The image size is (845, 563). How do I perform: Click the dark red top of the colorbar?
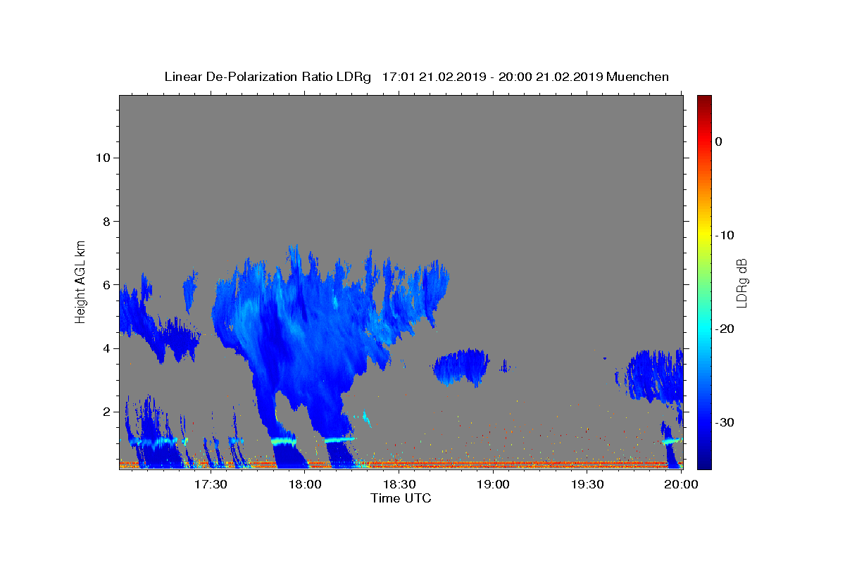[x=704, y=100]
